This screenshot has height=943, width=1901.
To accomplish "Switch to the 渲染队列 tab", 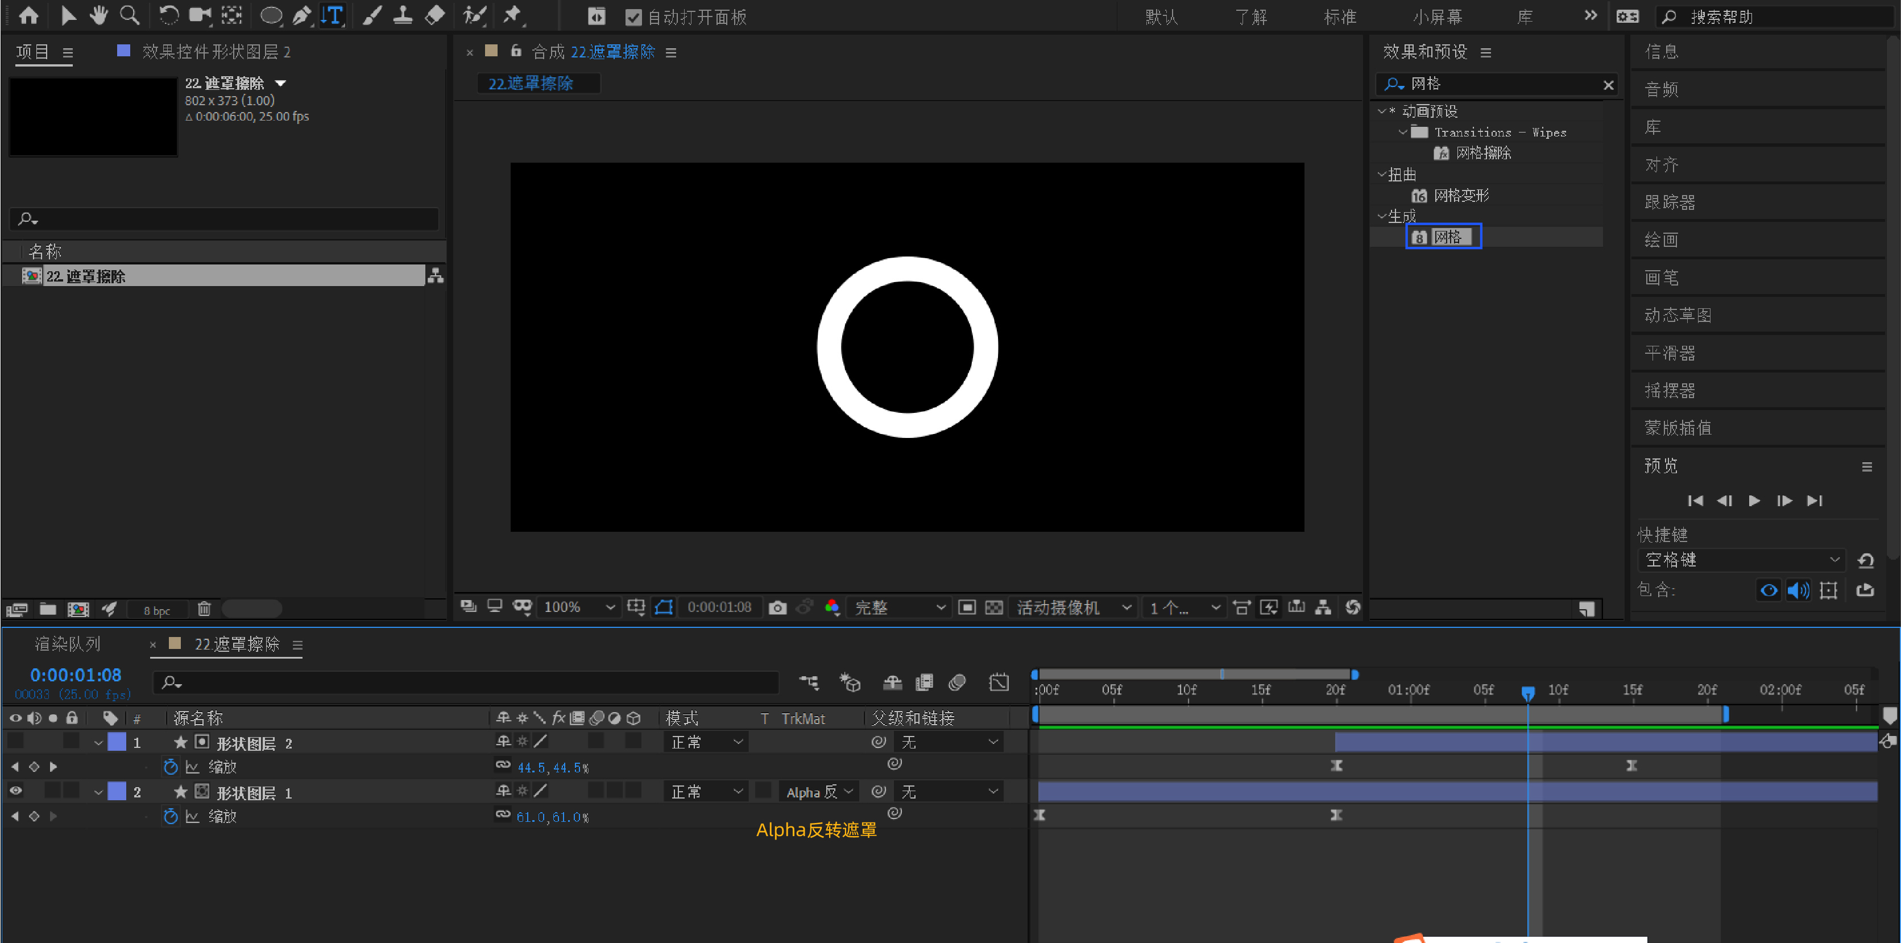I will point(68,644).
